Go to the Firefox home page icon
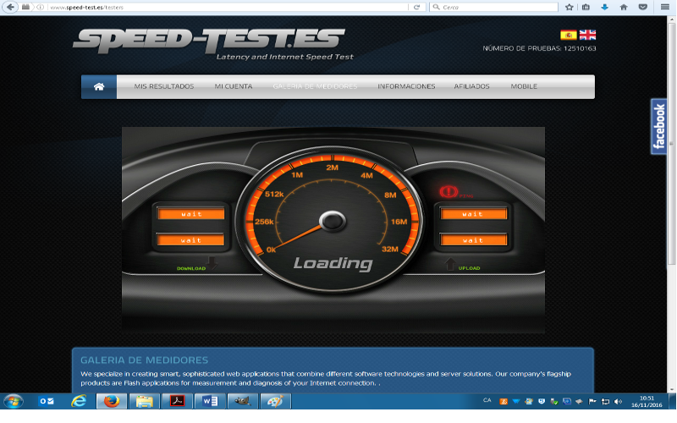This screenshot has height=423, width=677. tap(624, 7)
